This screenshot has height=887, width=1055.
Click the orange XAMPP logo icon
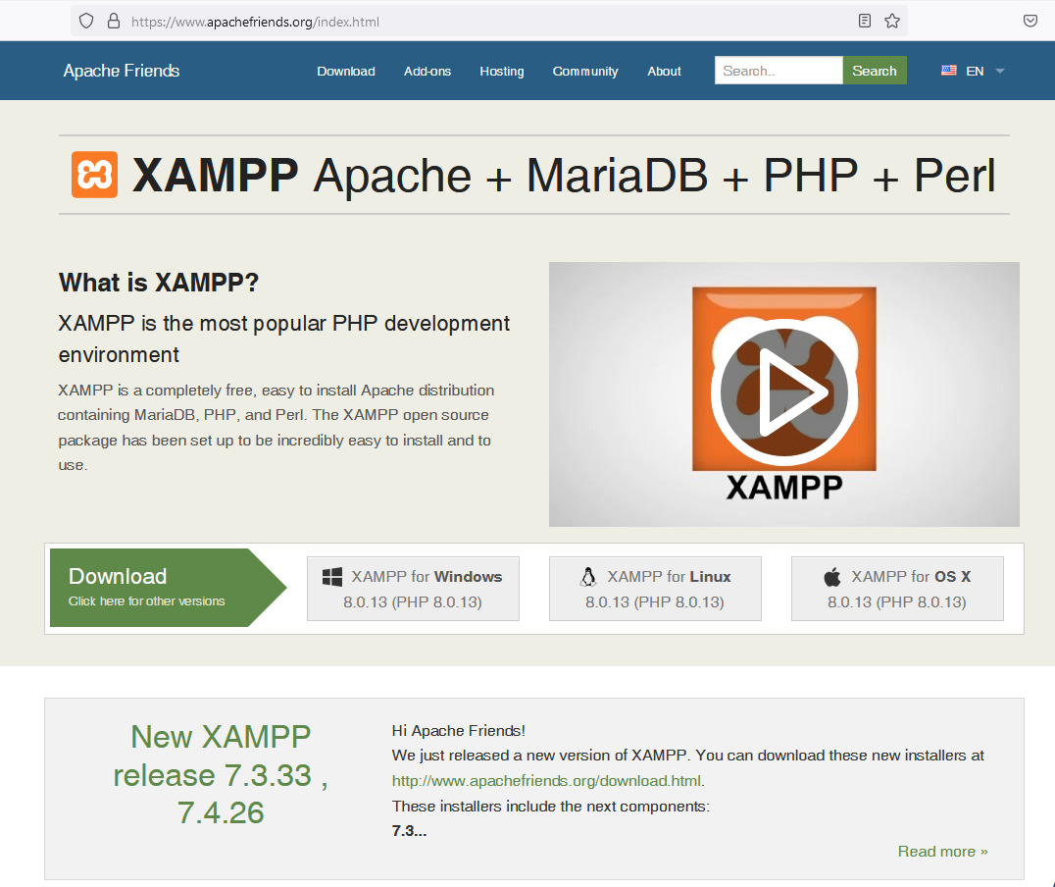[x=94, y=175]
